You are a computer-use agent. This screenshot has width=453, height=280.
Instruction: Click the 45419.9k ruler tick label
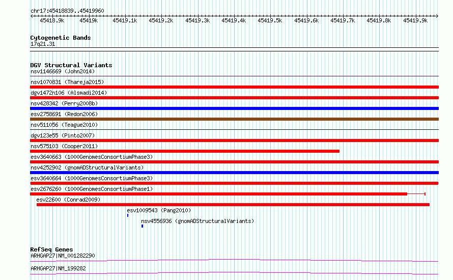pyautogui.click(x=415, y=20)
